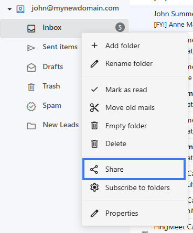Click the scissors icon for Move old mails
The height and width of the screenshot is (233, 193).
(94, 107)
